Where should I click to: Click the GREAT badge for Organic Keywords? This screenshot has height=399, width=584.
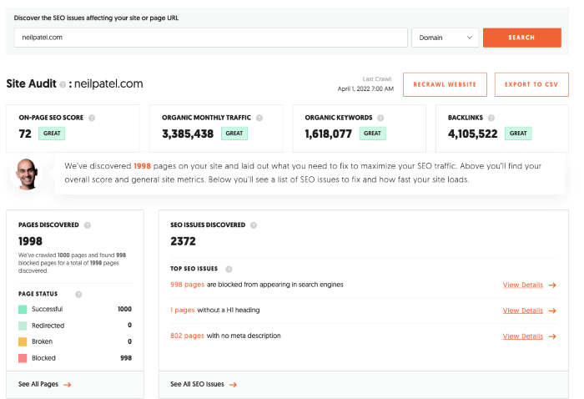[x=372, y=134]
